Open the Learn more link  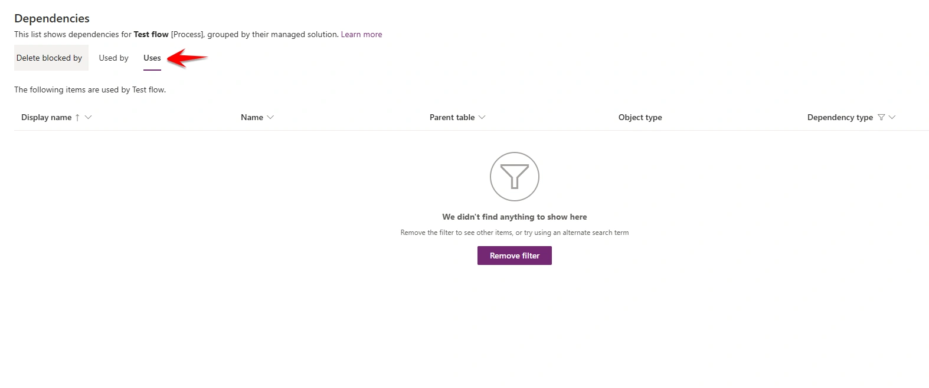[x=361, y=34]
